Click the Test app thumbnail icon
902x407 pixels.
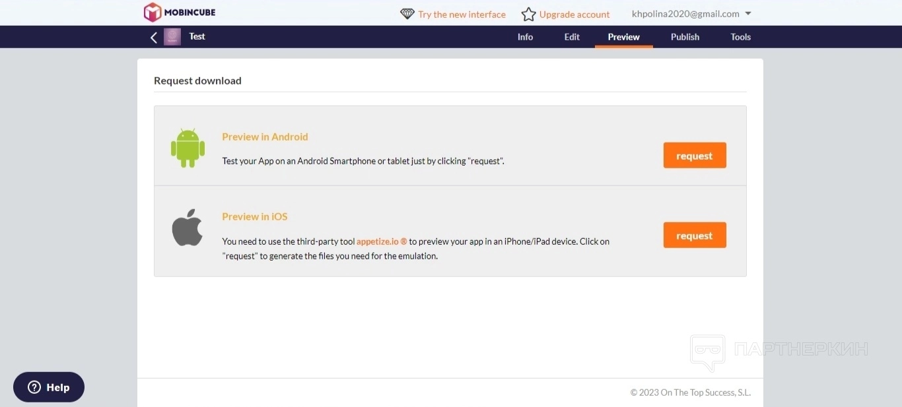pos(172,37)
